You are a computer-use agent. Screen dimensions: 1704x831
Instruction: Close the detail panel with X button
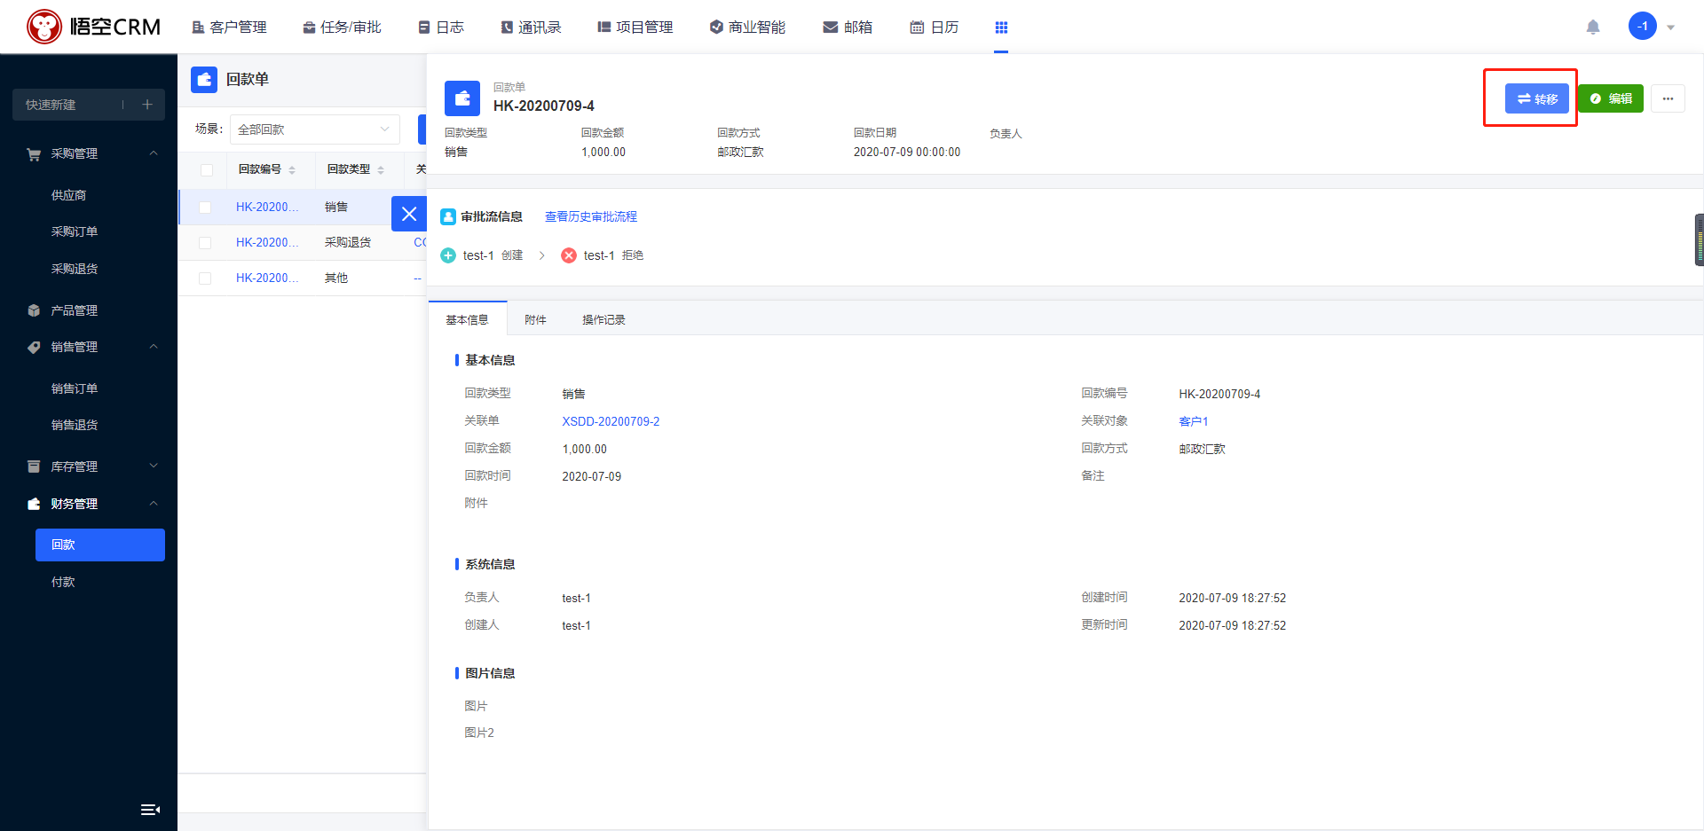tap(409, 214)
